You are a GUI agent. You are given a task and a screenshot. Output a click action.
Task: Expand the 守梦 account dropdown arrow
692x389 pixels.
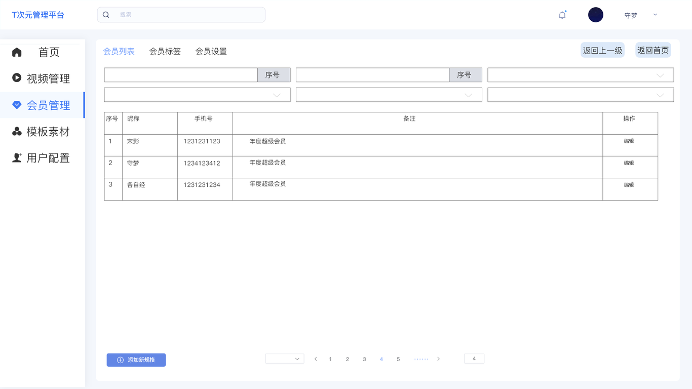pos(655,15)
